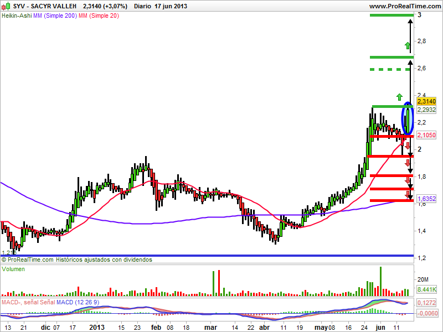Image resolution: width=443 pixels, height=332 pixels.
Task: Click the ProRealTime.com copyright notice
Action: pos(77,260)
